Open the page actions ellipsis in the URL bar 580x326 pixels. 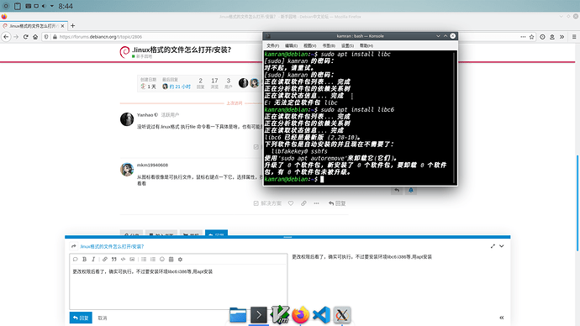pos(523,37)
